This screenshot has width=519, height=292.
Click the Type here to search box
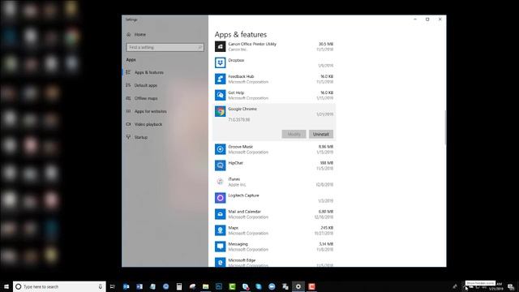(59, 286)
